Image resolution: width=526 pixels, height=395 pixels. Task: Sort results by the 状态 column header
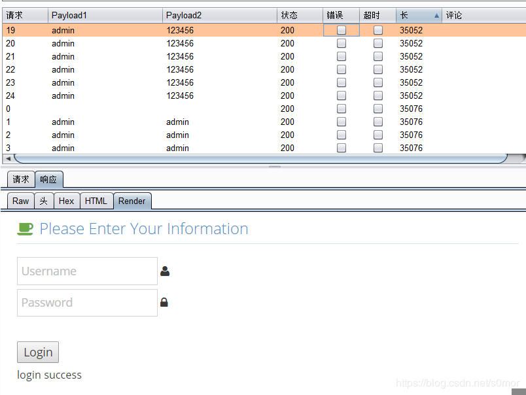[x=300, y=16]
